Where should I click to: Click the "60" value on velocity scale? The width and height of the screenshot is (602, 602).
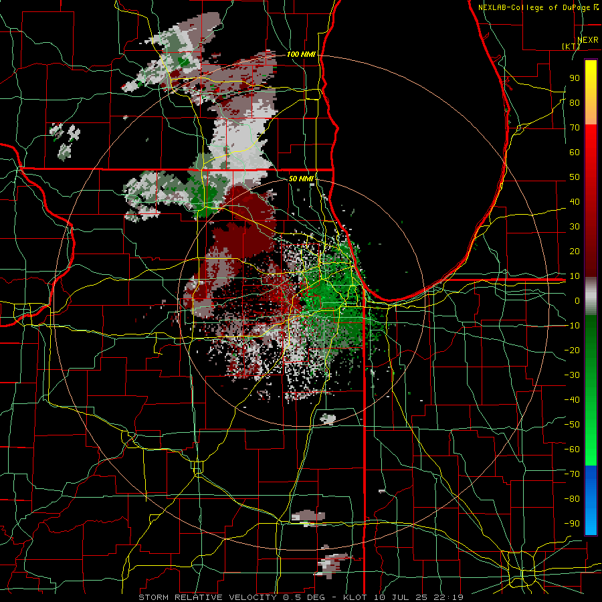tap(575, 152)
